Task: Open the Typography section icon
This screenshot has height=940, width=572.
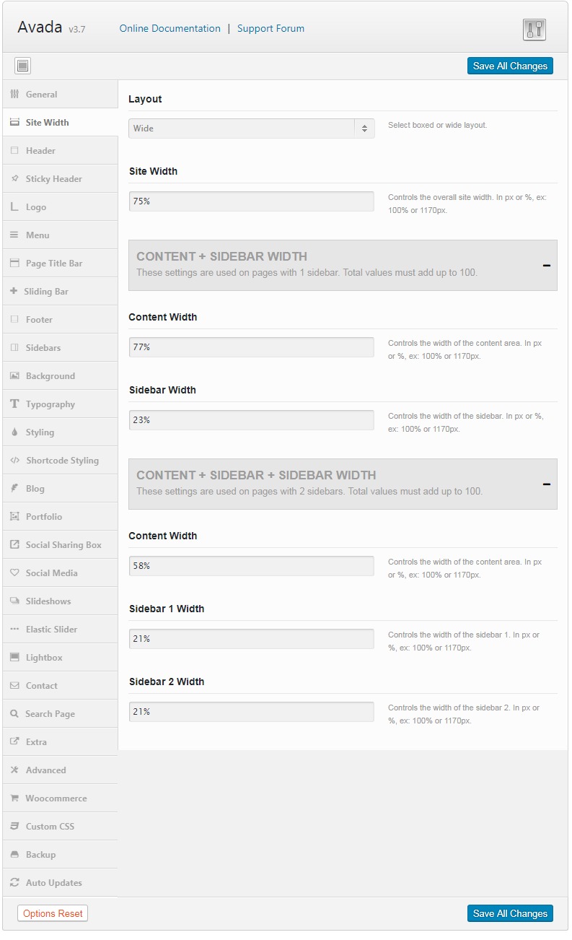Action: (14, 404)
